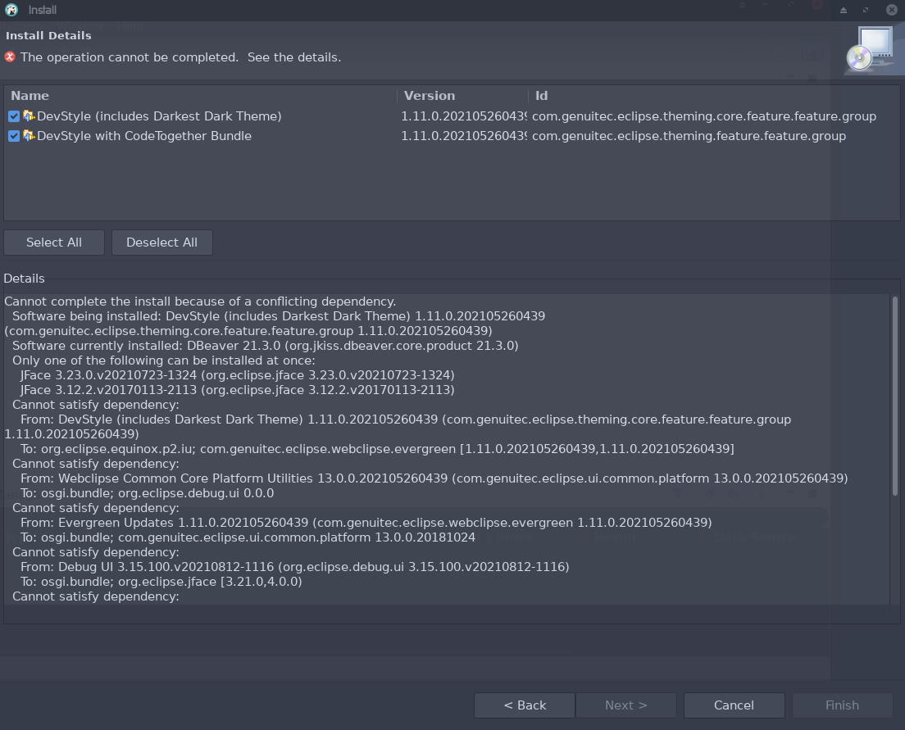This screenshot has width=905, height=730.
Task: Uncheck DevStyle (includes Darkest Dark Theme)
Action: (13, 116)
